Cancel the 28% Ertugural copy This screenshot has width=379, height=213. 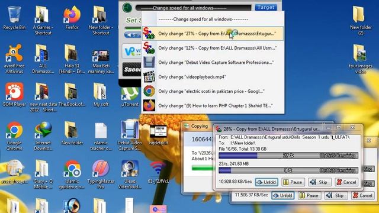click(x=346, y=182)
